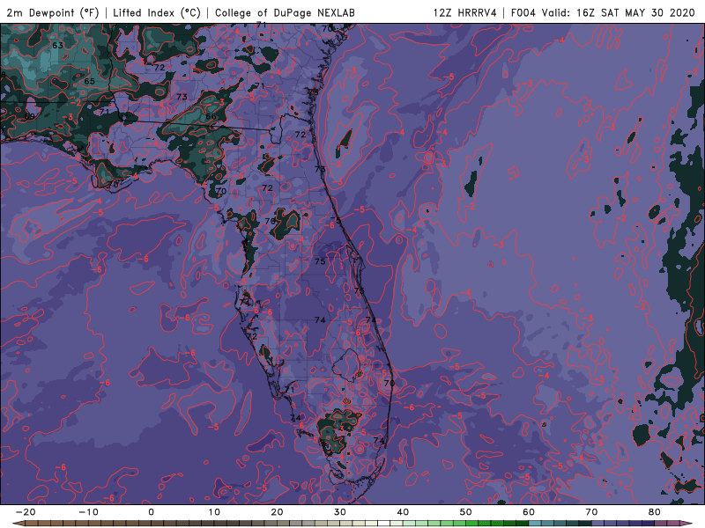Click the 40 label on the color scale
Viewport: 705px width, 528px height.
(403, 512)
